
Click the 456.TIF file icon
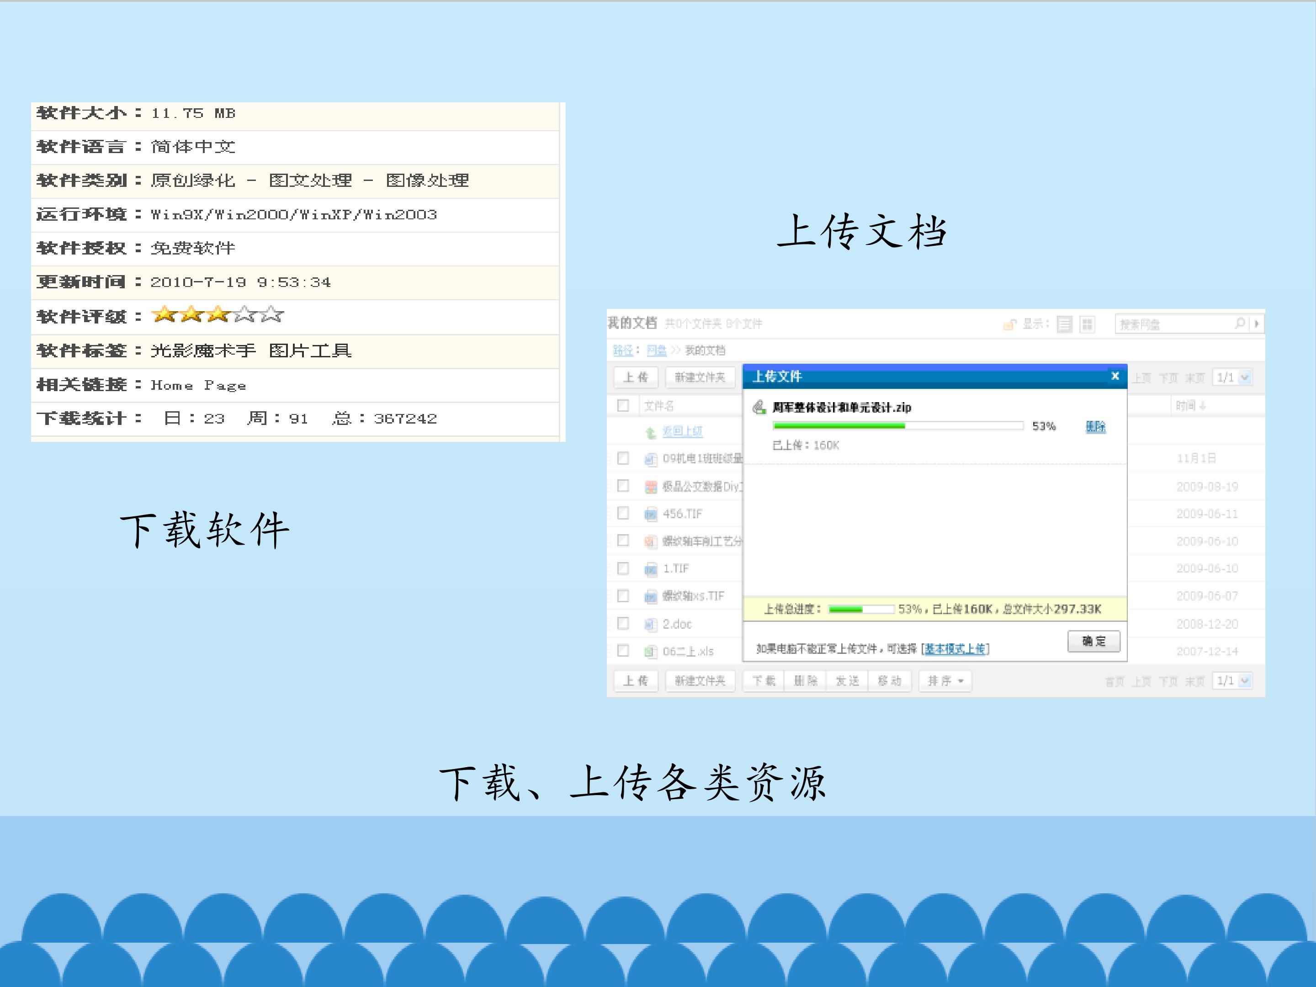[x=651, y=514]
